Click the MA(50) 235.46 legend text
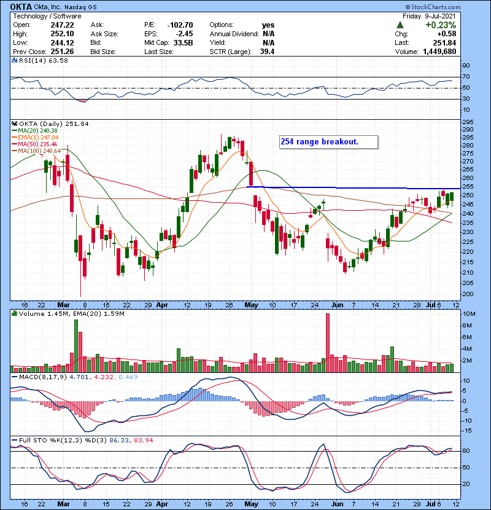The height and width of the screenshot is (510, 491). click(x=37, y=144)
